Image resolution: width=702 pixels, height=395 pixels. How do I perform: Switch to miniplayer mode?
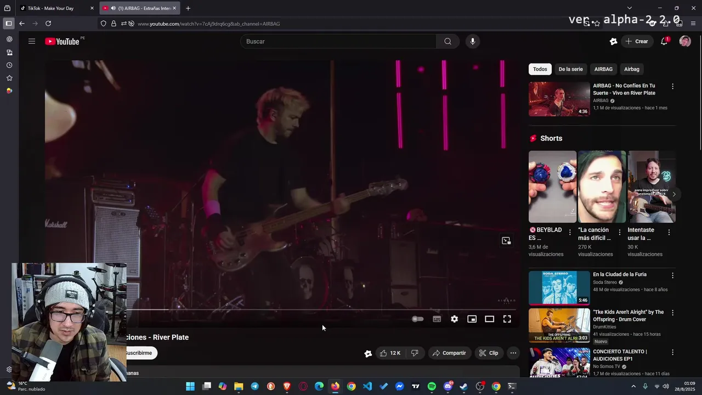click(472, 319)
